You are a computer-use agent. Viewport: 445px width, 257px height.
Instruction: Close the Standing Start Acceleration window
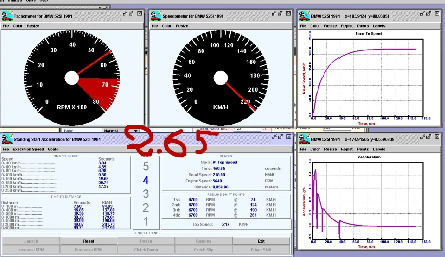click(x=289, y=137)
